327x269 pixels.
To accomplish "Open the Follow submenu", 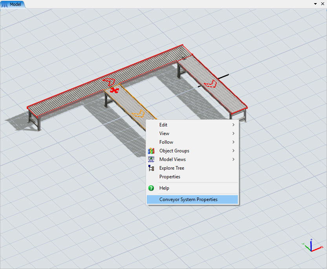I will tap(192, 142).
